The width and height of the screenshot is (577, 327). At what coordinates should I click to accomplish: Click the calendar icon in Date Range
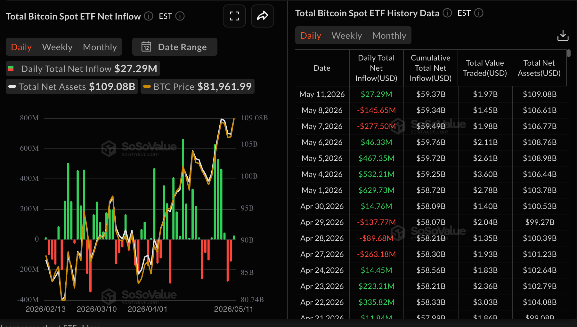coord(146,47)
